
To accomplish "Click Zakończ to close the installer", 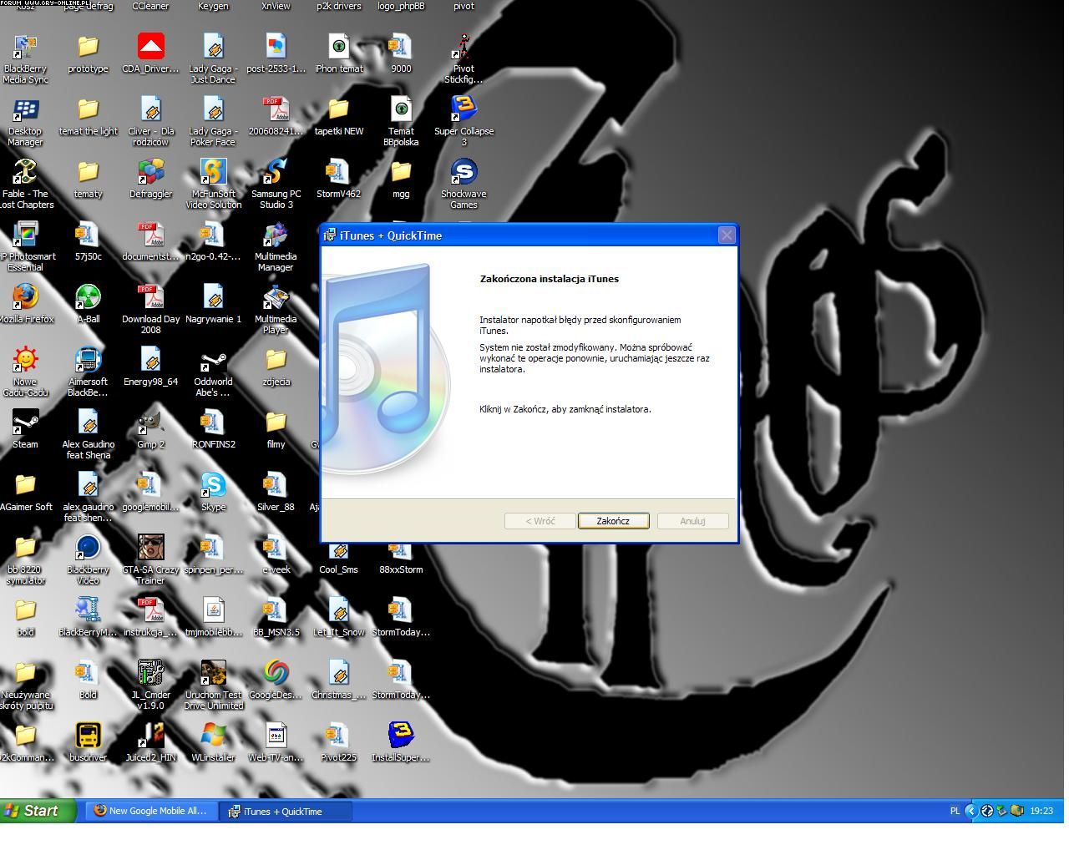I will [x=613, y=521].
